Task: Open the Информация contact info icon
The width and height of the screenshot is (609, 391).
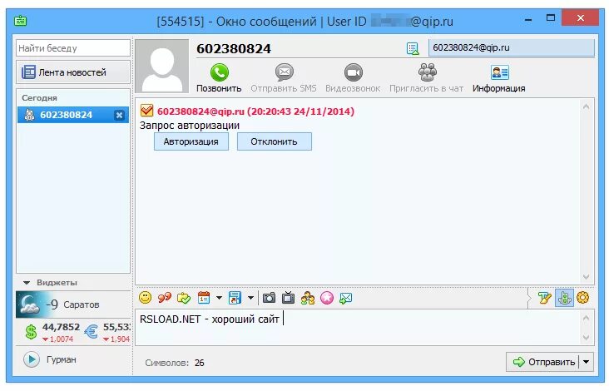Action: point(499,72)
